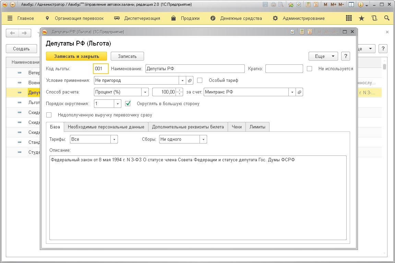
Task: Expand the Тарифы dropdown
Action: 114,139
